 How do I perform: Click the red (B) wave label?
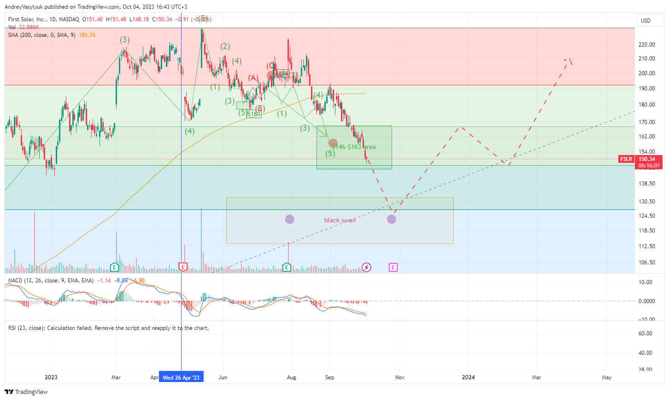tap(260, 108)
